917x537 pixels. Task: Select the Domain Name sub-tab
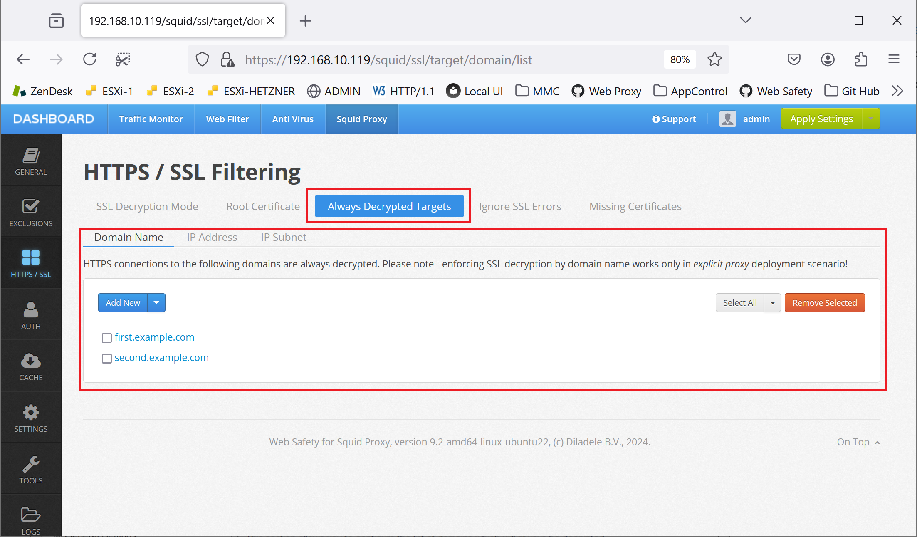click(x=129, y=237)
